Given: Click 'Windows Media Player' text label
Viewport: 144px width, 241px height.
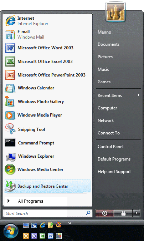Looking at the screenshot, I should click(40, 115).
